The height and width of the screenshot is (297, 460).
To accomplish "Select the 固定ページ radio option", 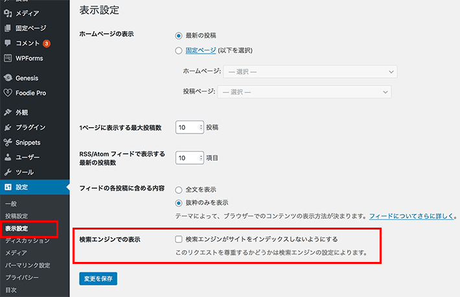I will click(x=178, y=51).
